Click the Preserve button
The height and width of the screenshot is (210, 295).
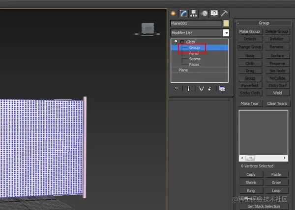click(277, 64)
